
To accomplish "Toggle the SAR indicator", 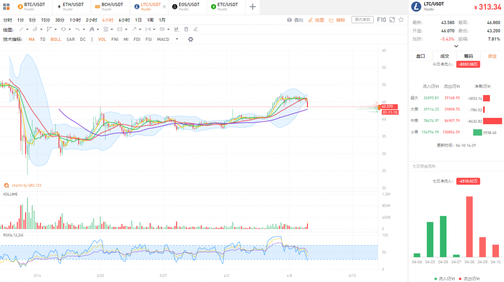I will 70,39.
